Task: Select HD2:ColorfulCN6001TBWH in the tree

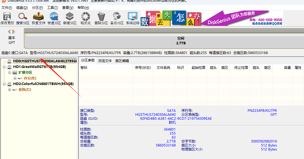Action: pyautogui.click(x=43, y=84)
